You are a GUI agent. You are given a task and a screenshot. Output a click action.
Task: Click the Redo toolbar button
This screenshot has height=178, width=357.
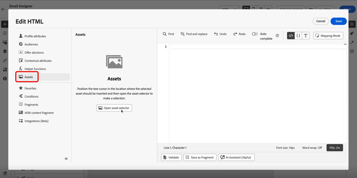[x=239, y=34]
